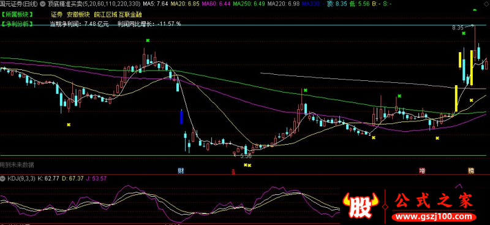490x225 pixels.
Task: Click the 国元证券(日线) chart title
Action: coord(19,4)
